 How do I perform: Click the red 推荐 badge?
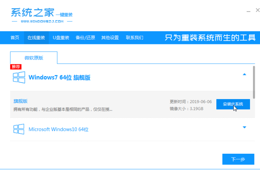pyautogui.click(x=16, y=67)
